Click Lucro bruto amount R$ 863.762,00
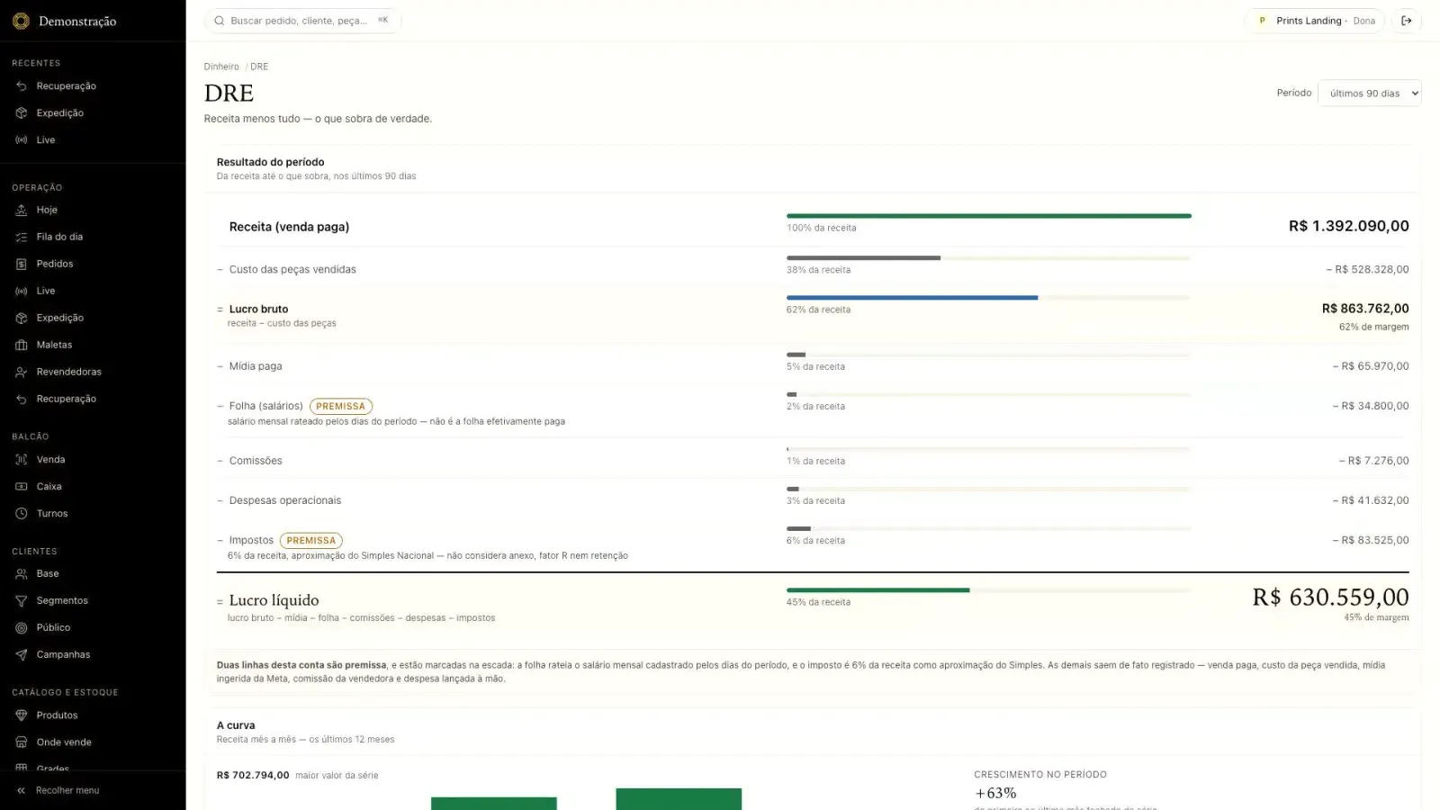The width and height of the screenshot is (1440, 810). click(1365, 309)
